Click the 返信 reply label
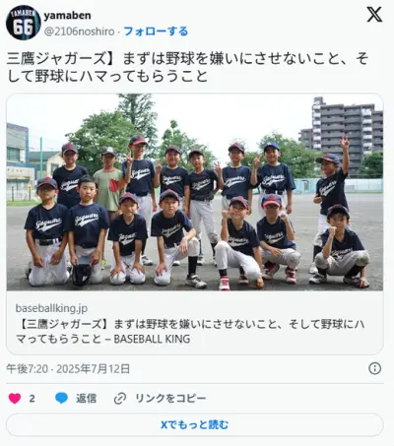Image resolution: width=394 pixels, height=446 pixels. [87, 399]
